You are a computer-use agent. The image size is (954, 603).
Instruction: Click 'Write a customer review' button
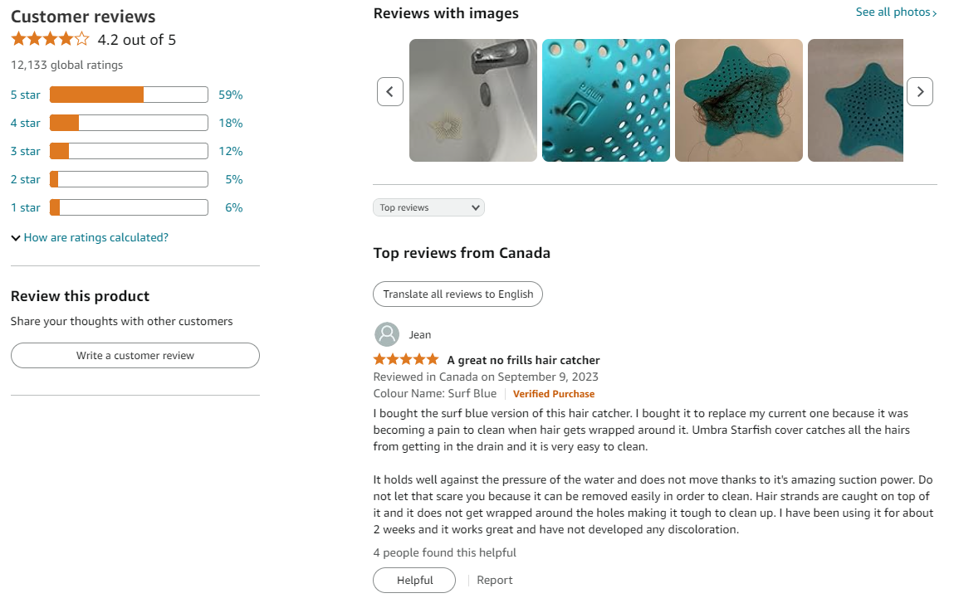tap(135, 356)
